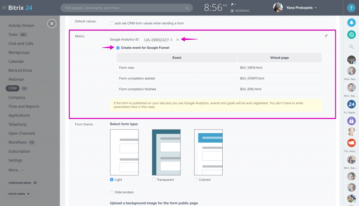Screen dimensions: 359x206
Task: Choose the Colored form theme thumbnail
Action: click(x=208, y=152)
